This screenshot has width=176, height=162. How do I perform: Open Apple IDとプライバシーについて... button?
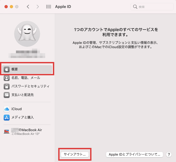click(134, 155)
